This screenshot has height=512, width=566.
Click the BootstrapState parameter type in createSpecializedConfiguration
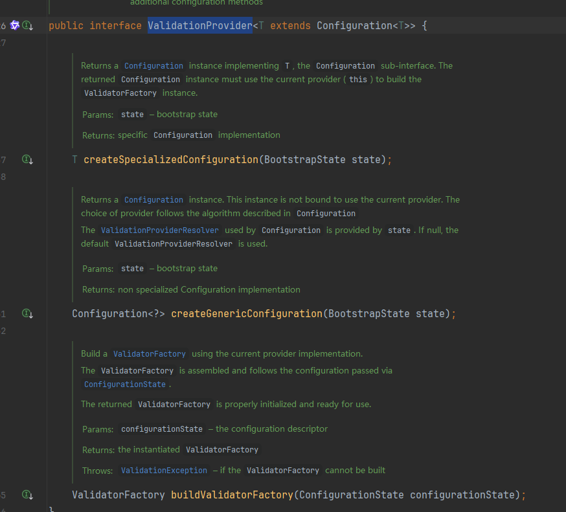(x=304, y=159)
